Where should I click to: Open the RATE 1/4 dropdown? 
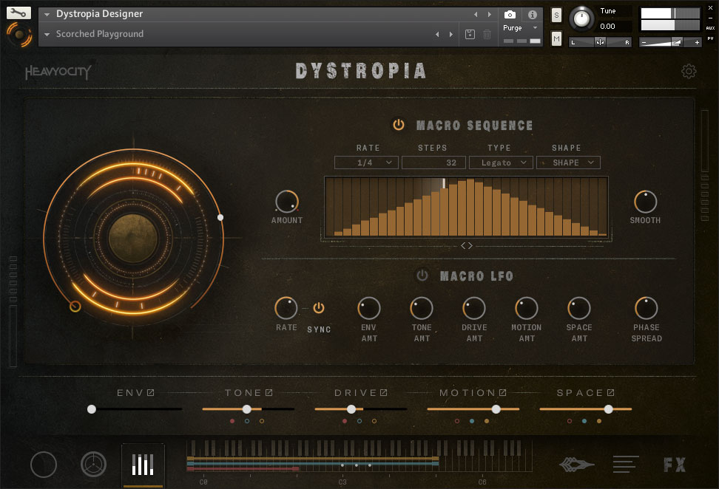click(x=367, y=163)
